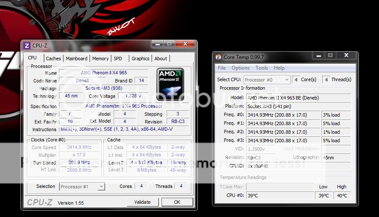379x217 pixels.
Task: Close the CPU-Z window
Action: click(185, 44)
